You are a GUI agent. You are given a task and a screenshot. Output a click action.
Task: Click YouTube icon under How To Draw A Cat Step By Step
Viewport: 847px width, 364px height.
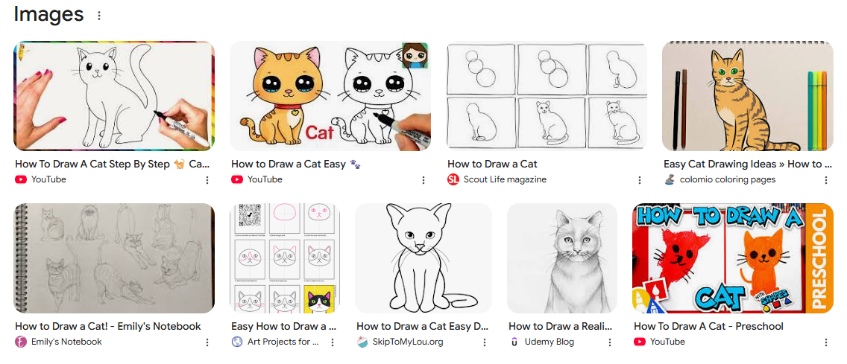coord(21,179)
